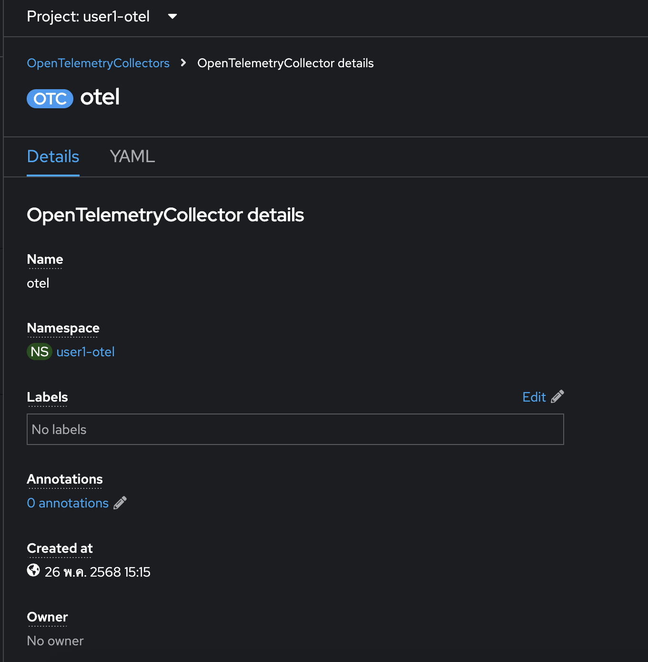The height and width of the screenshot is (662, 648).
Task: Click the pencil icon beside Labels Edit
Action: [x=557, y=397]
